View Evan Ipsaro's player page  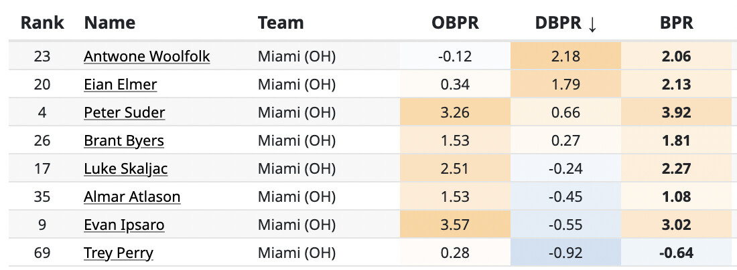coord(124,225)
